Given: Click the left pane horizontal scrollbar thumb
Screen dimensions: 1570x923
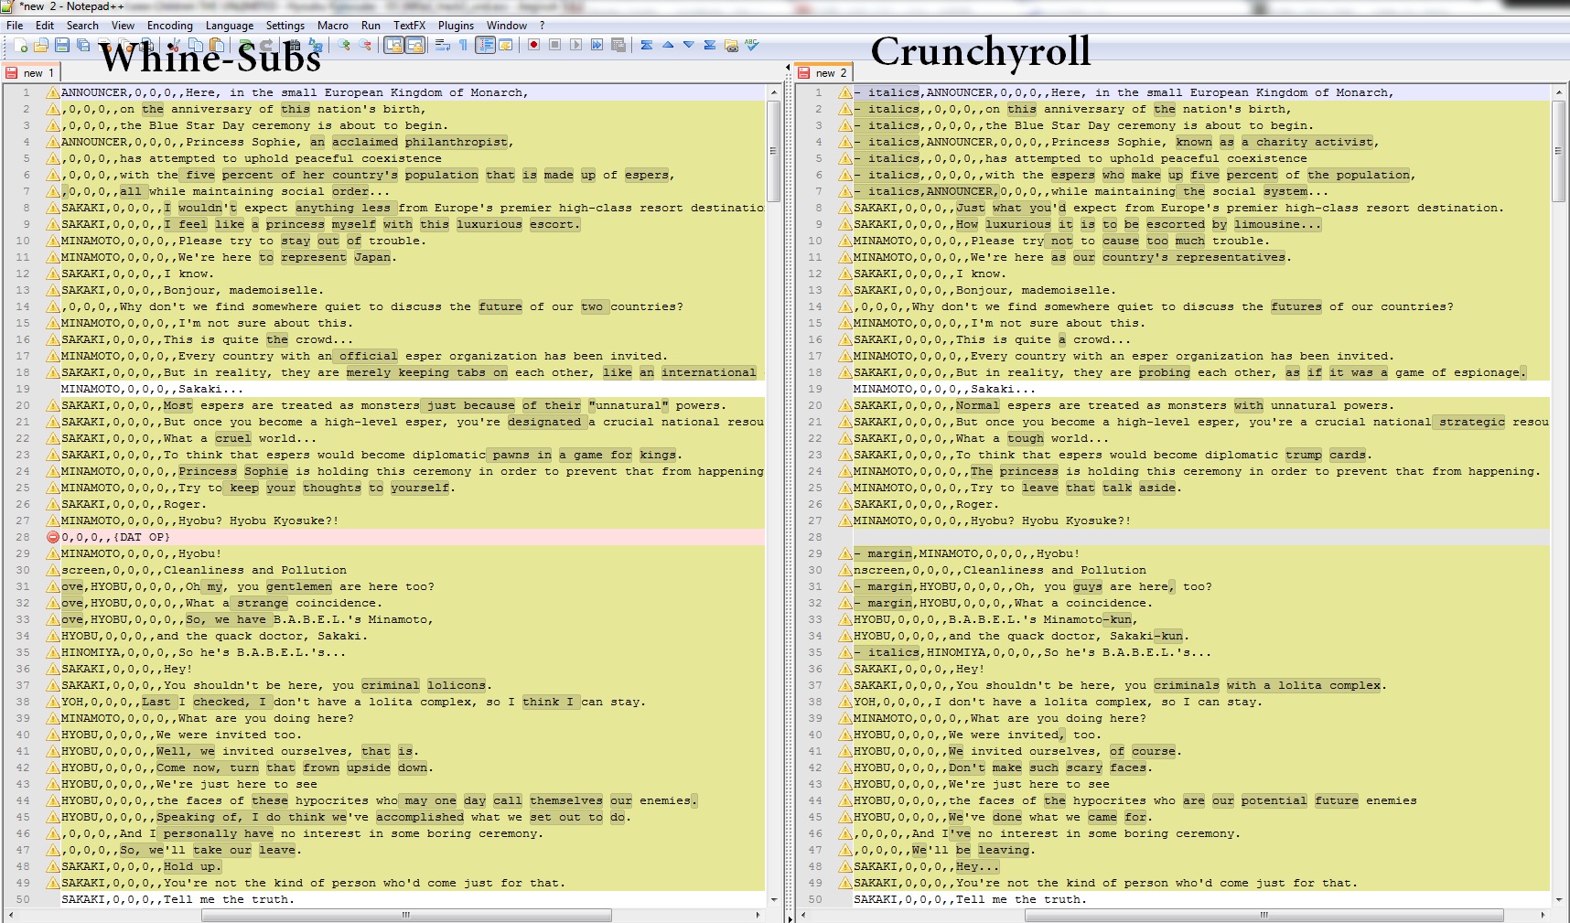Looking at the screenshot, I should (406, 915).
